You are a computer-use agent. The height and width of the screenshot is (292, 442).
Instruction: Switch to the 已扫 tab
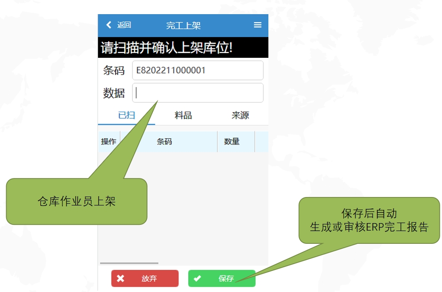pos(127,115)
